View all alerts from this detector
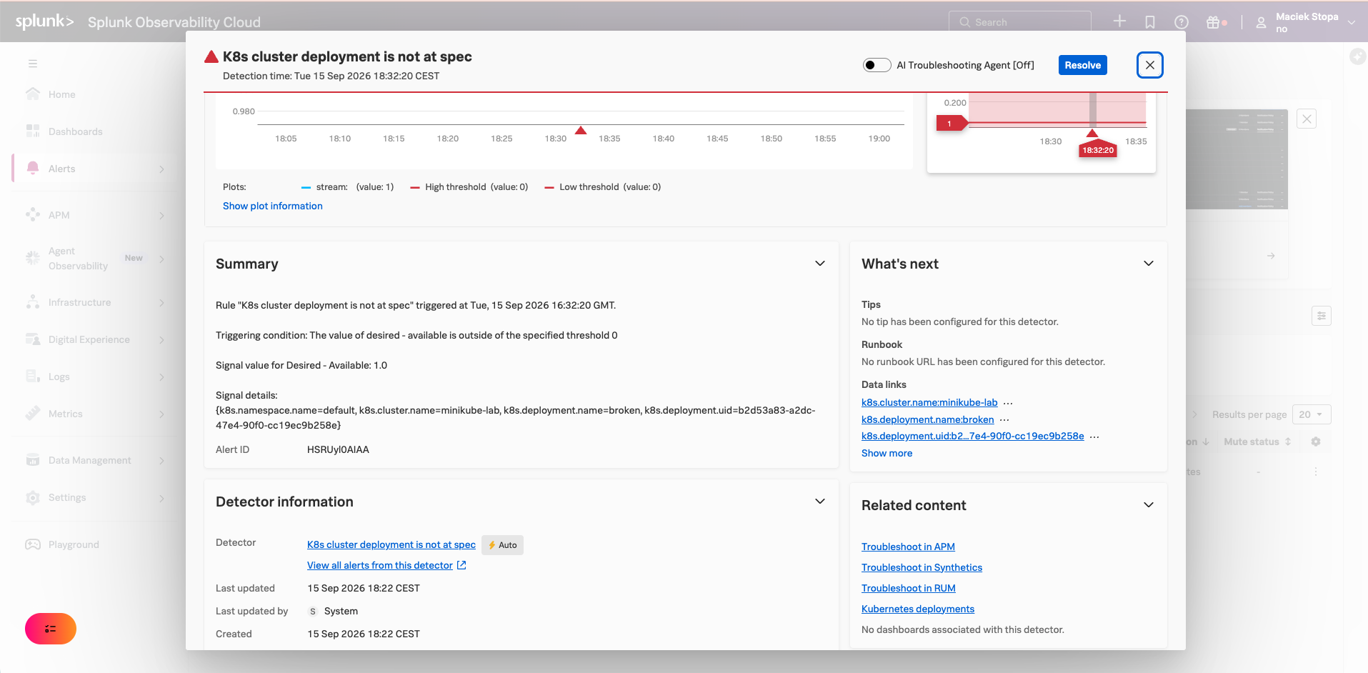This screenshot has width=1368, height=673. 386,565
